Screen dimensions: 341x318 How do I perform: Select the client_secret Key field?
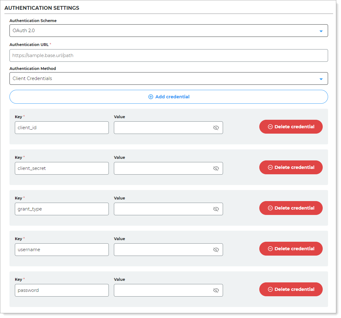(x=62, y=168)
